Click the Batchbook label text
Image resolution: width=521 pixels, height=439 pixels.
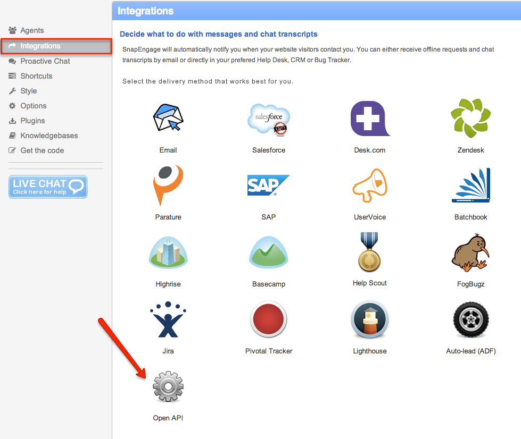coord(471,217)
